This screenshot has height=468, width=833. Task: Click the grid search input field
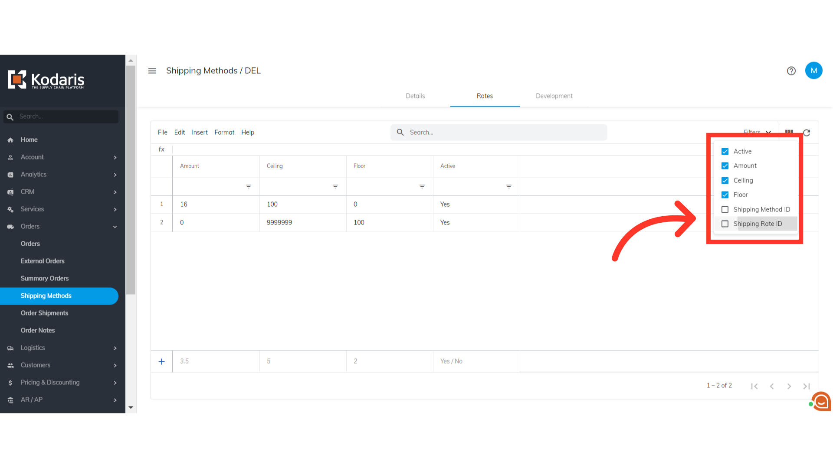tap(499, 133)
